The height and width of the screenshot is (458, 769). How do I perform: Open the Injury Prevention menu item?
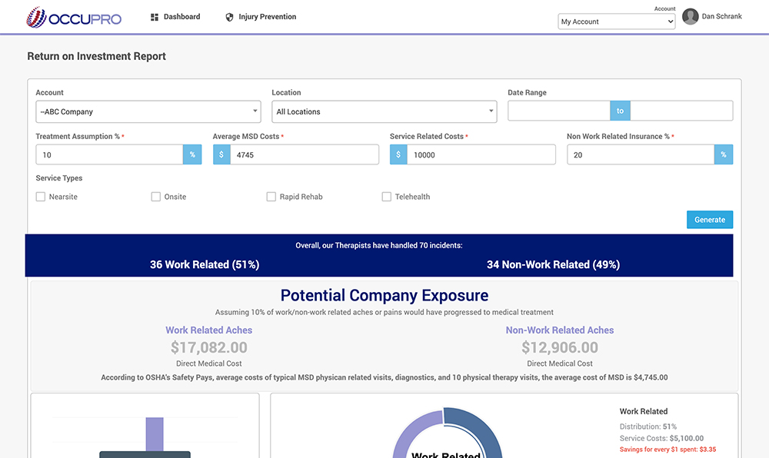tap(261, 17)
